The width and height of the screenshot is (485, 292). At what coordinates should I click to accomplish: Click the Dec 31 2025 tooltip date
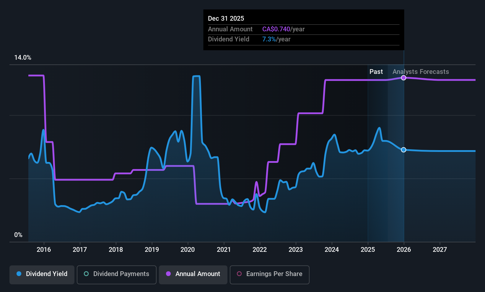point(226,19)
